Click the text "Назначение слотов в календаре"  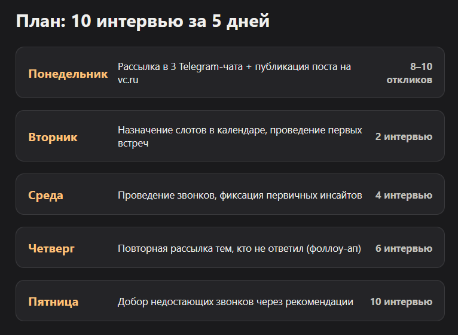tap(193, 130)
